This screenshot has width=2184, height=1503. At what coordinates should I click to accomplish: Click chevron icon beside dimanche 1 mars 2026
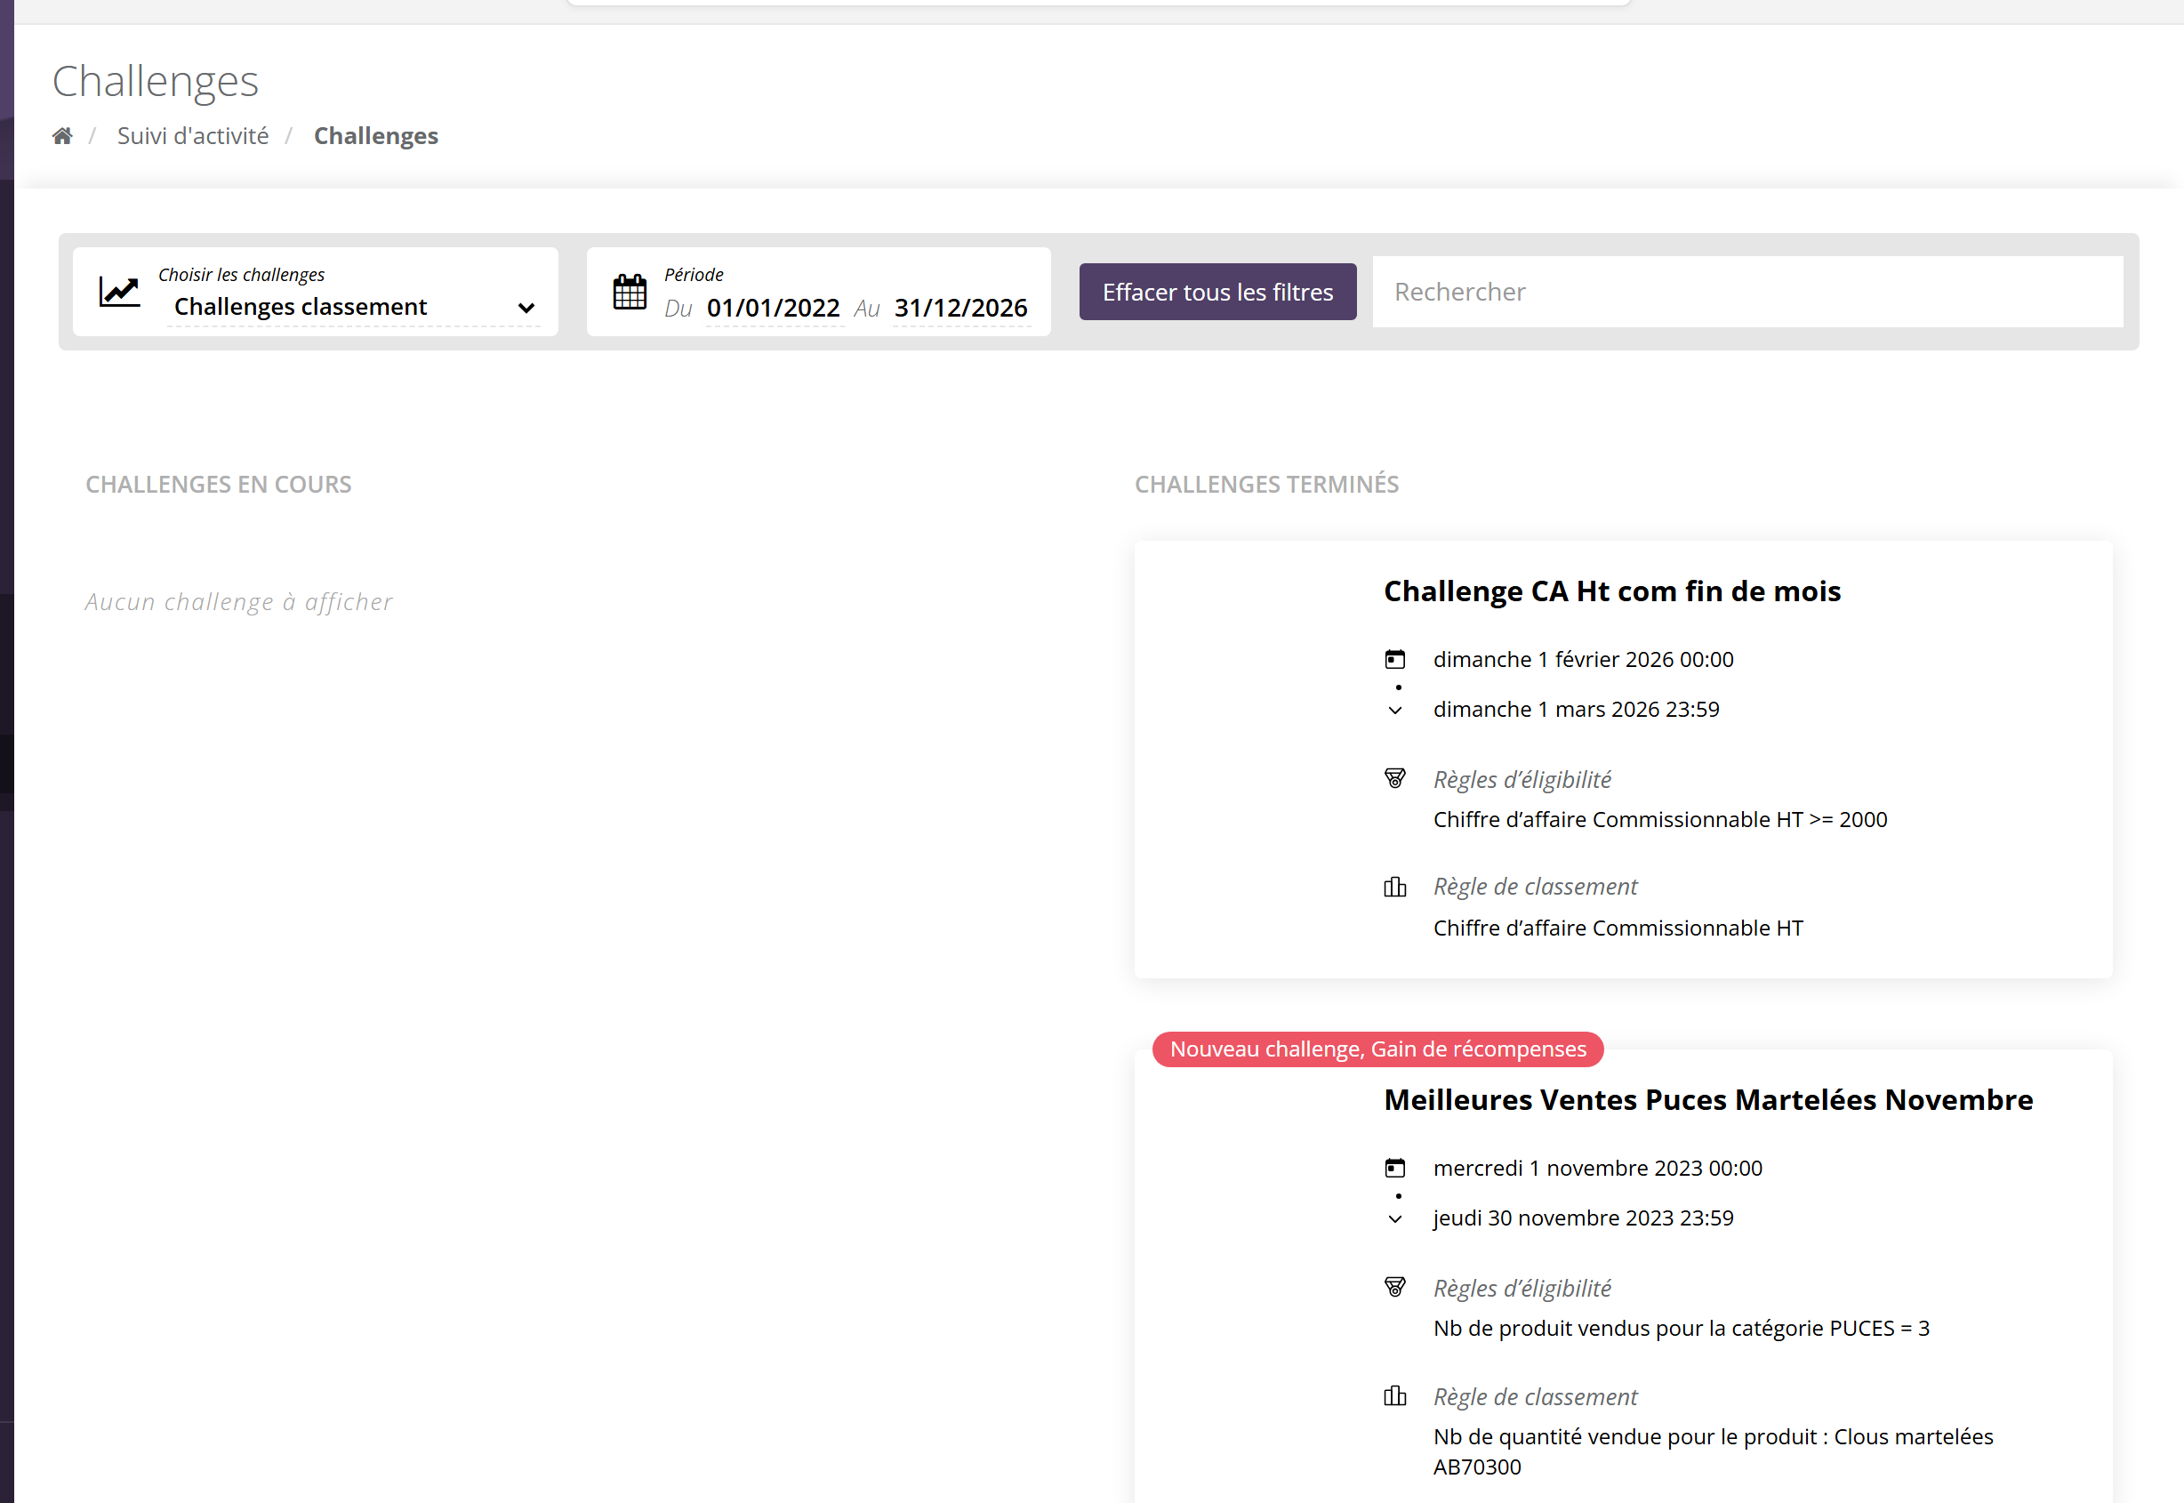pyautogui.click(x=1394, y=710)
